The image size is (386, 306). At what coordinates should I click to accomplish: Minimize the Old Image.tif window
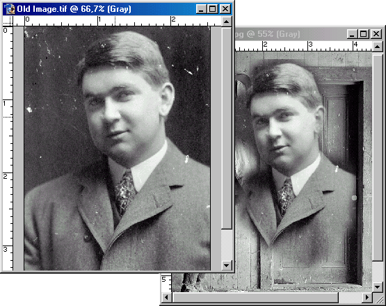201,9
